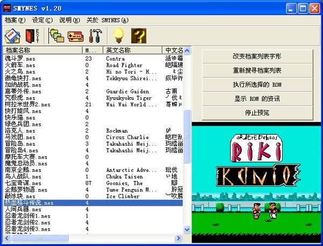Open the 设定(C) menu

[x=43, y=20]
